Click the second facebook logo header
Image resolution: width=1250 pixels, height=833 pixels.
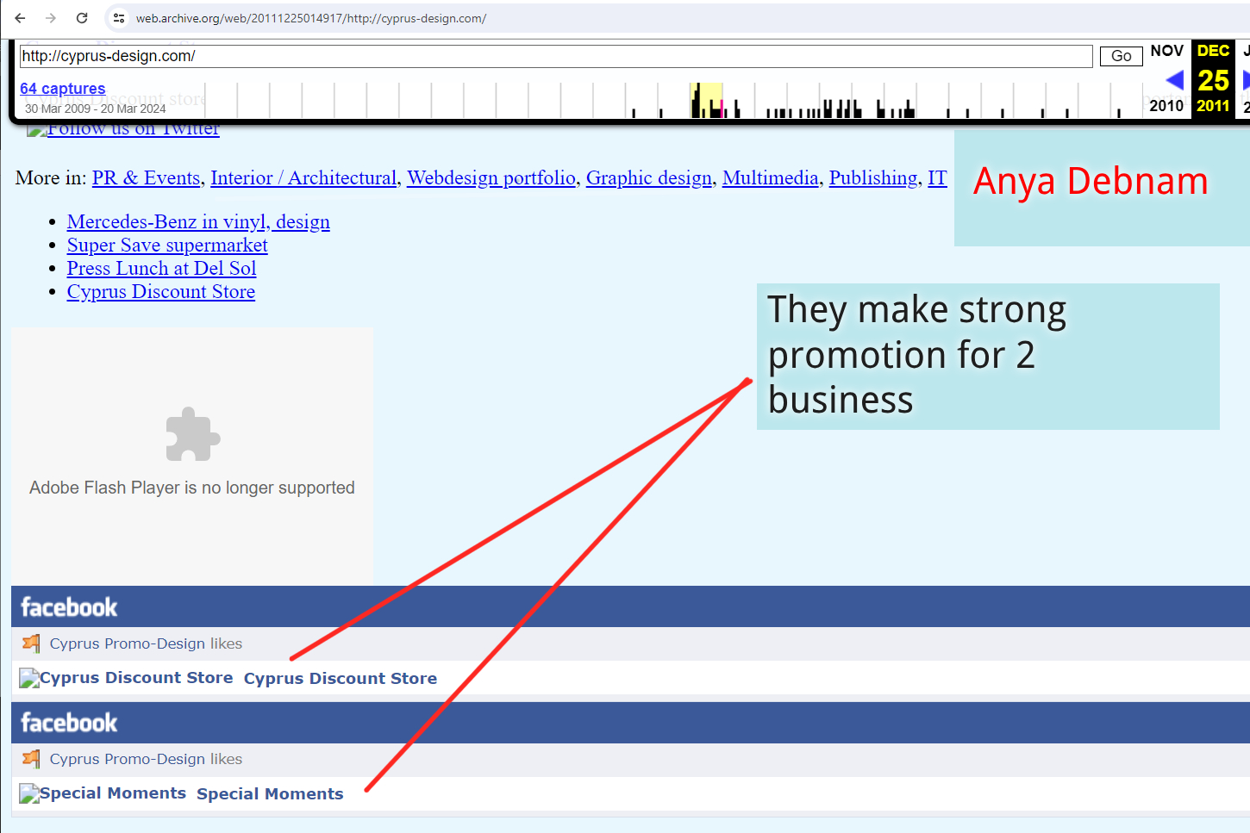69,723
